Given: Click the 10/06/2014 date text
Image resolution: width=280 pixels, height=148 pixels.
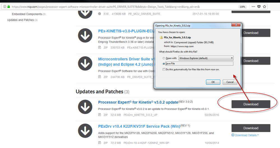Looking at the screenshot, I should (x=212, y=143).
